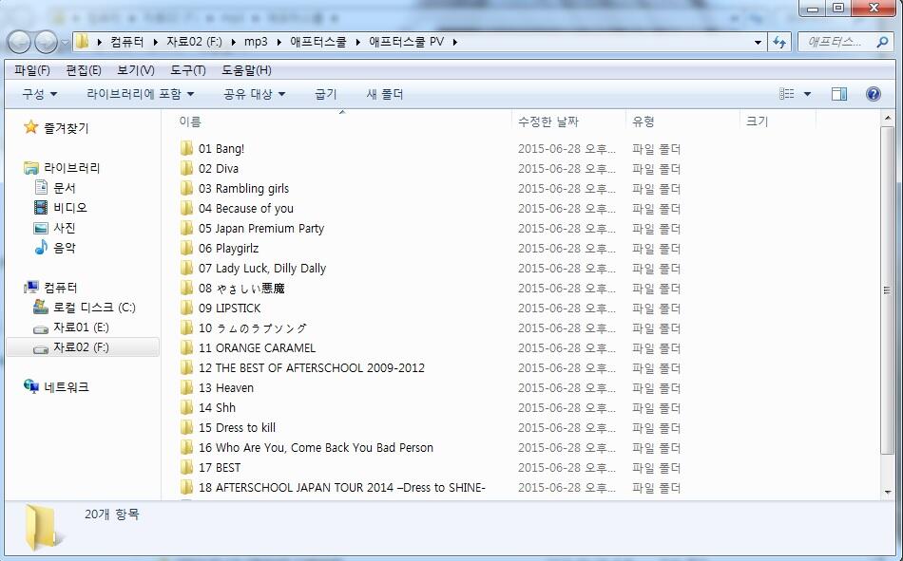Screen dimensions: 903x561
Task: Select 자료02 (F:) in the navigation pane
Action: click(81, 347)
